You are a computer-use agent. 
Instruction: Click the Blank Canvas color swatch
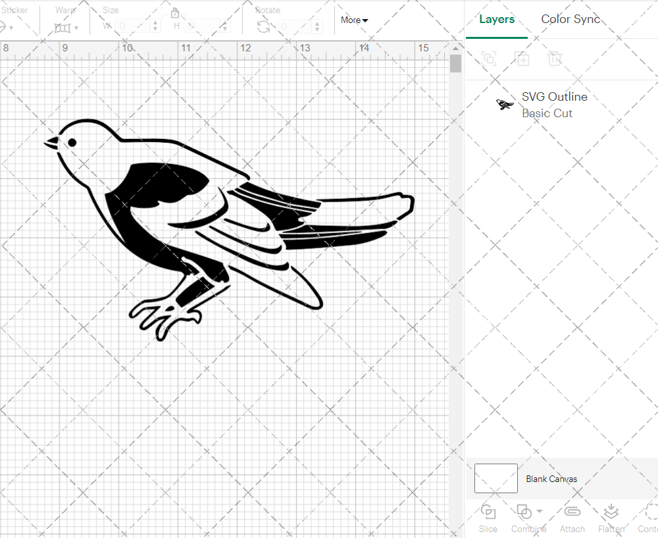pyautogui.click(x=495, y=479)
